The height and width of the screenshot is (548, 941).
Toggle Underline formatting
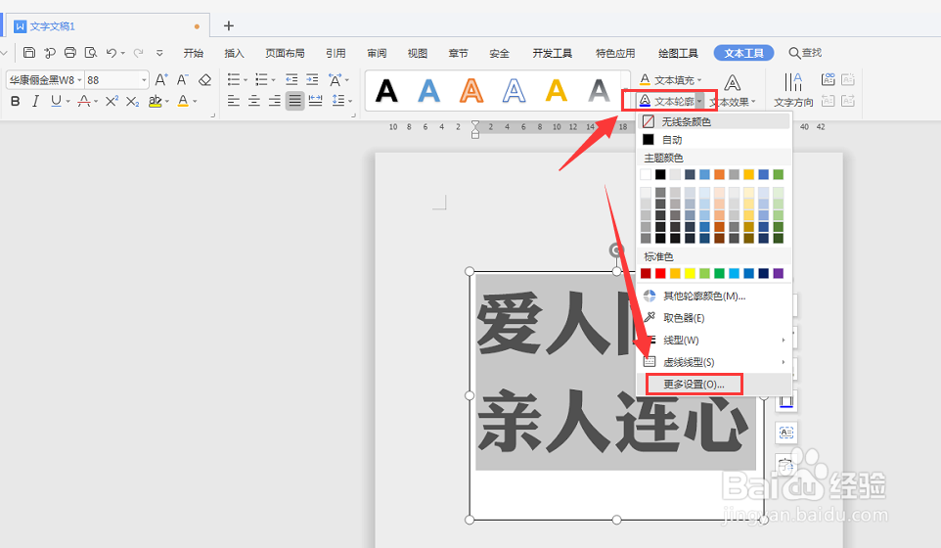pos(56,102)
